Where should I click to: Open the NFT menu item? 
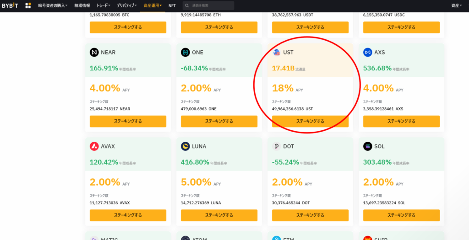coord(172,5)
